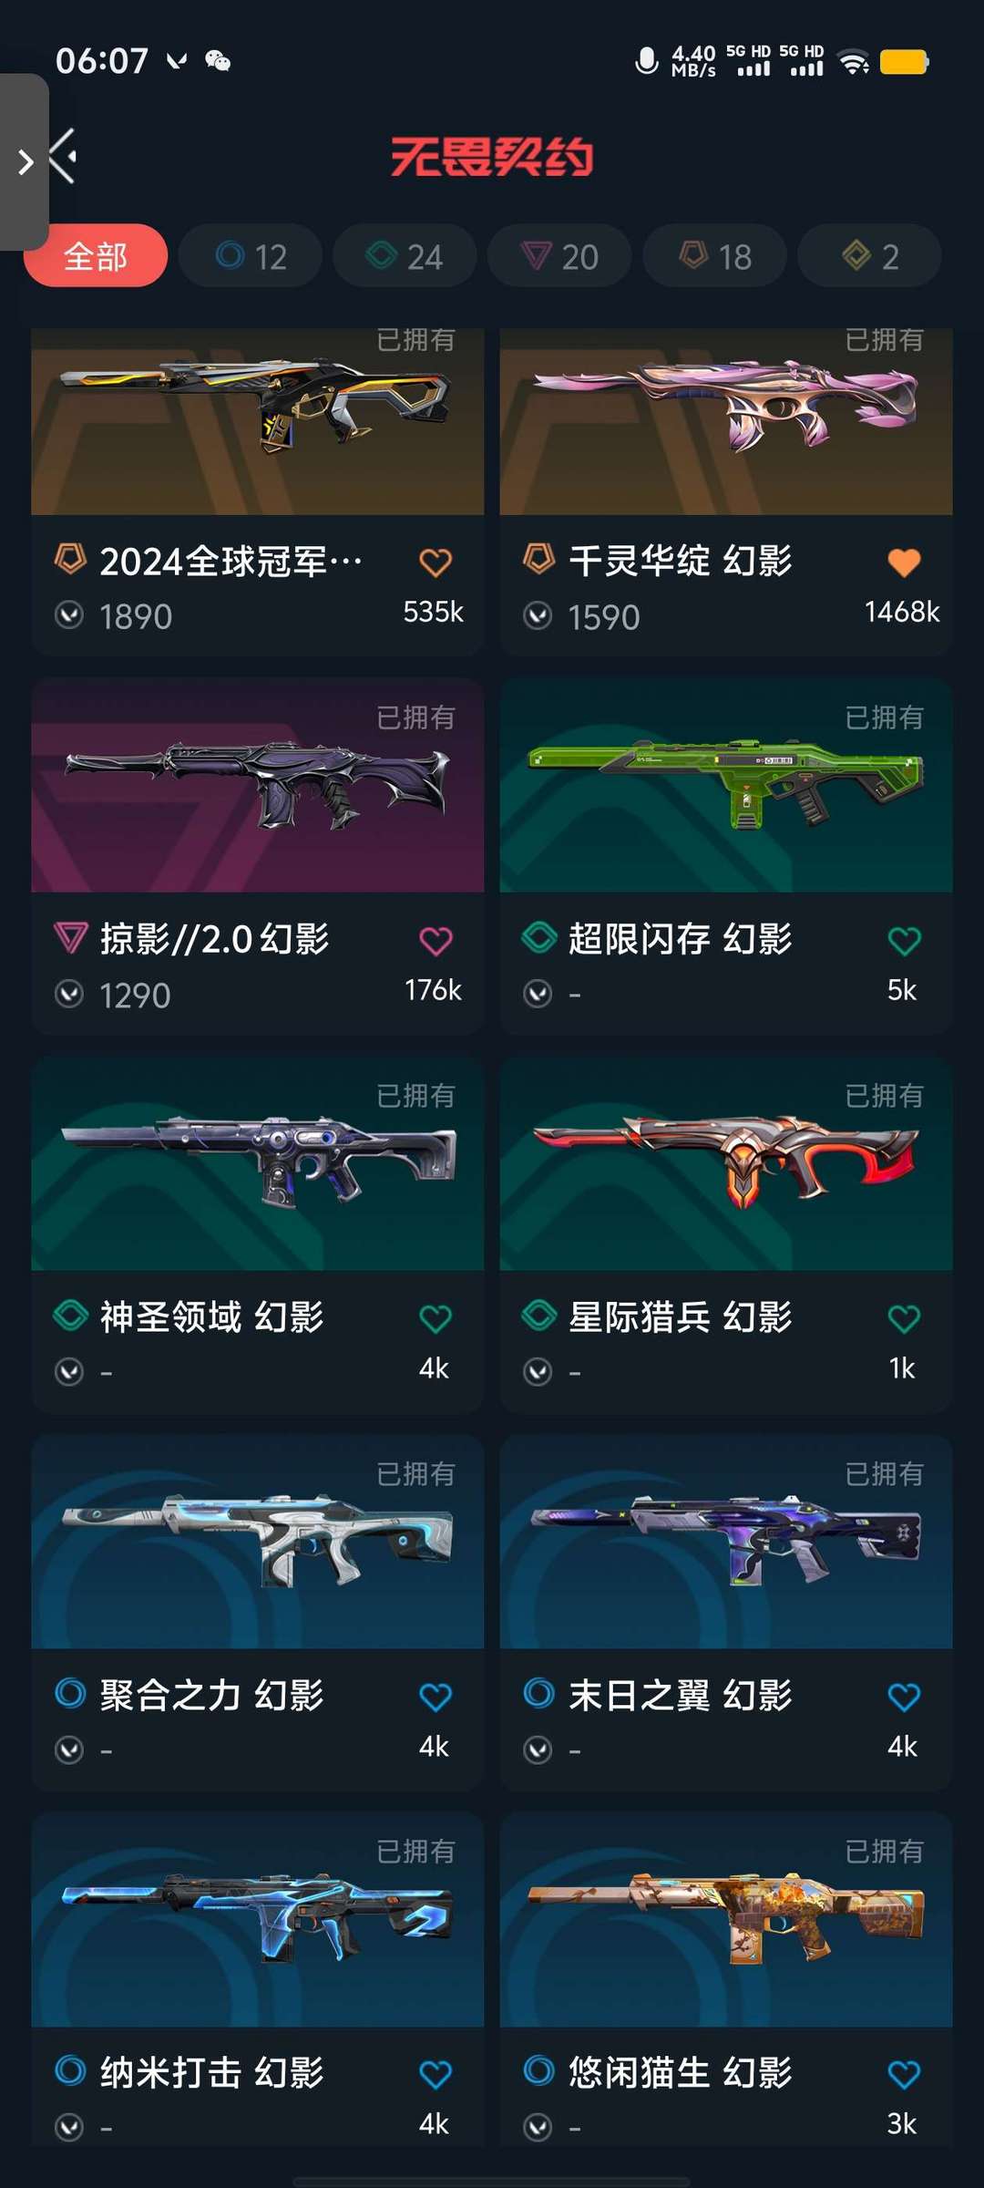The width and height of the screenshot is (984, 2188).
Task: Expand the side panel chevron handle
Action: point(25,162)
